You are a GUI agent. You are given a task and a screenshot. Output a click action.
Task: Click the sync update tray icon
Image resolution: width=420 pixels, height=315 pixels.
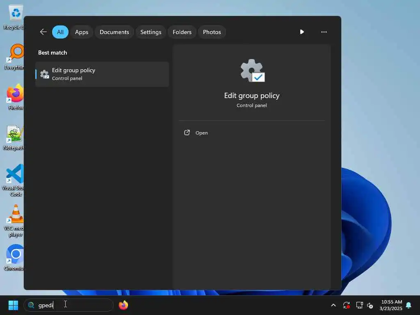[346, 305]
